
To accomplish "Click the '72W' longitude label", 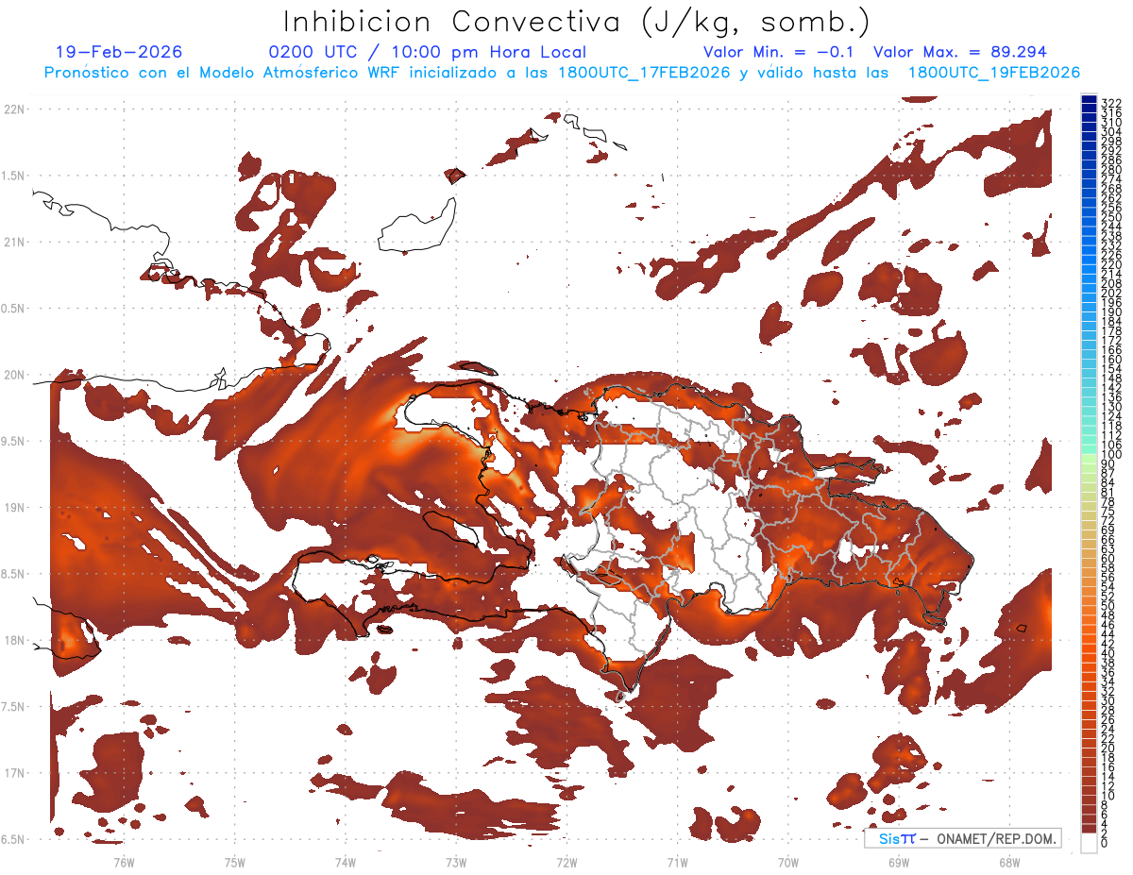I will coord(566,862).
